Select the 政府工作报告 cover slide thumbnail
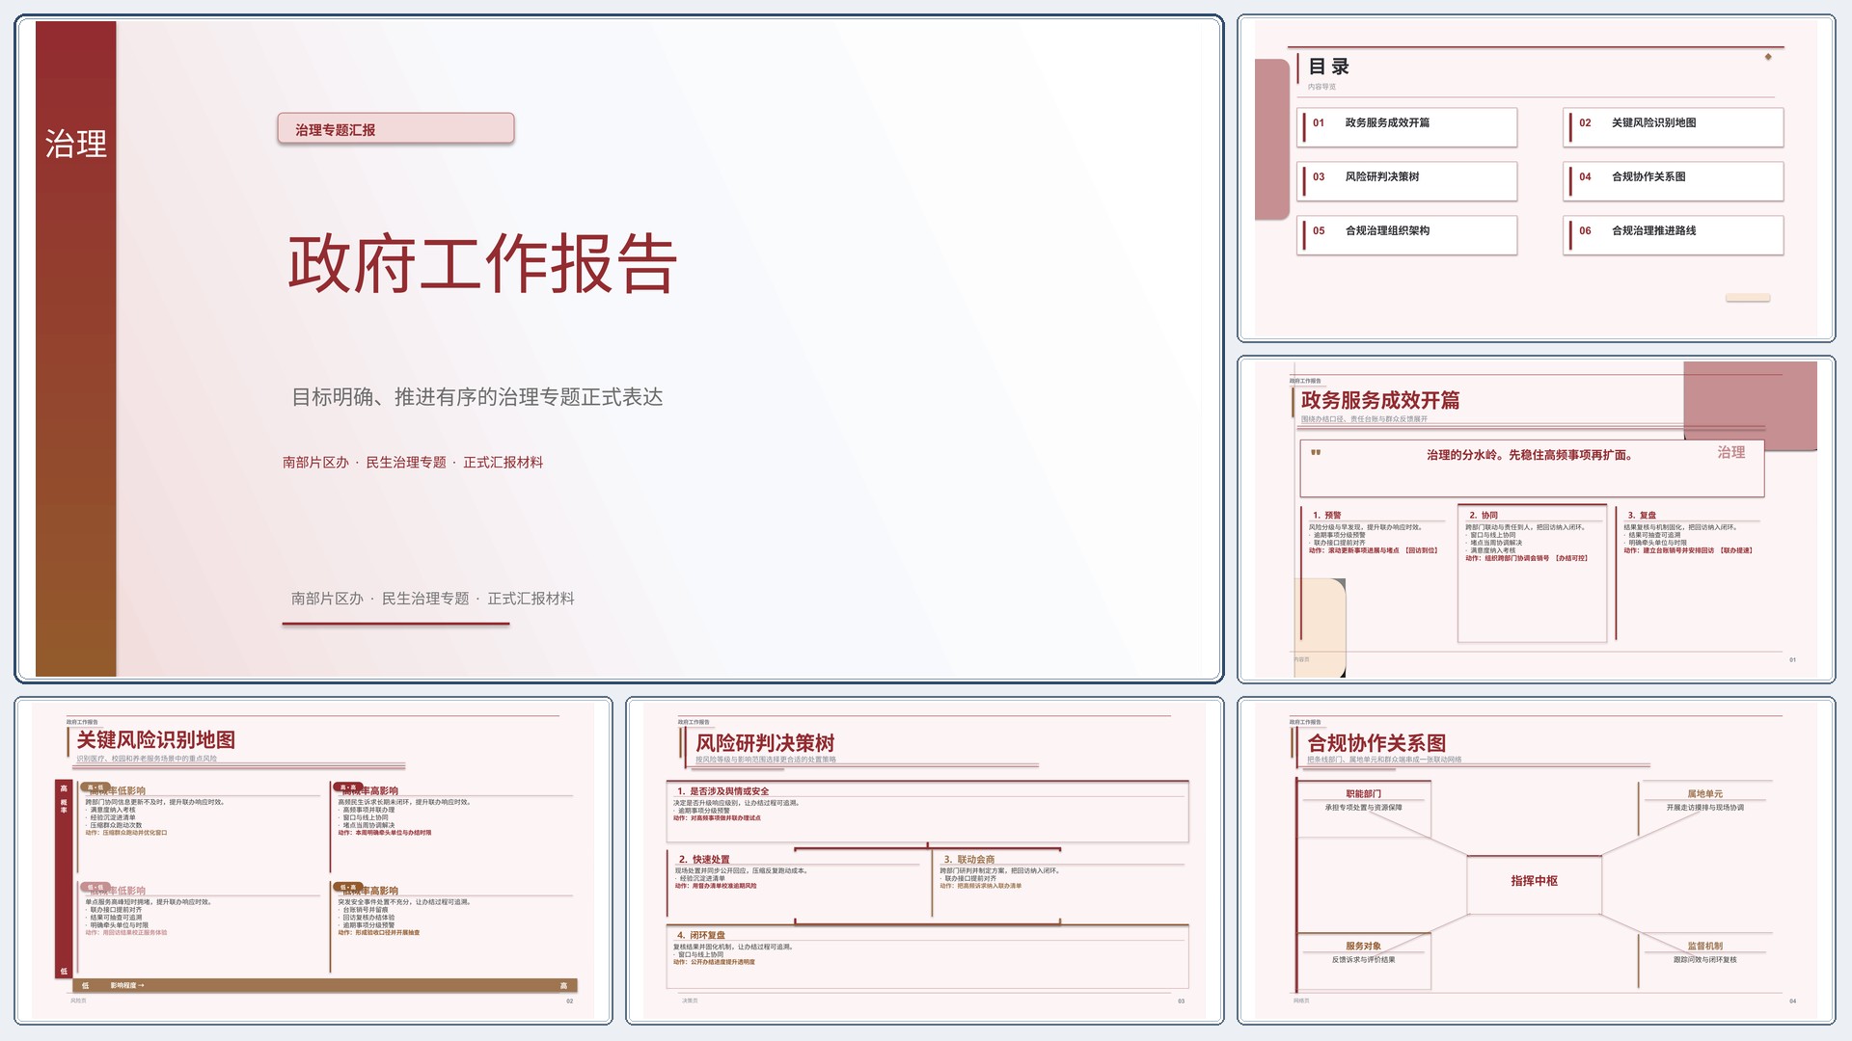Image resolution: width=1852 pixels, height=1041 pixels. [618, 349]
